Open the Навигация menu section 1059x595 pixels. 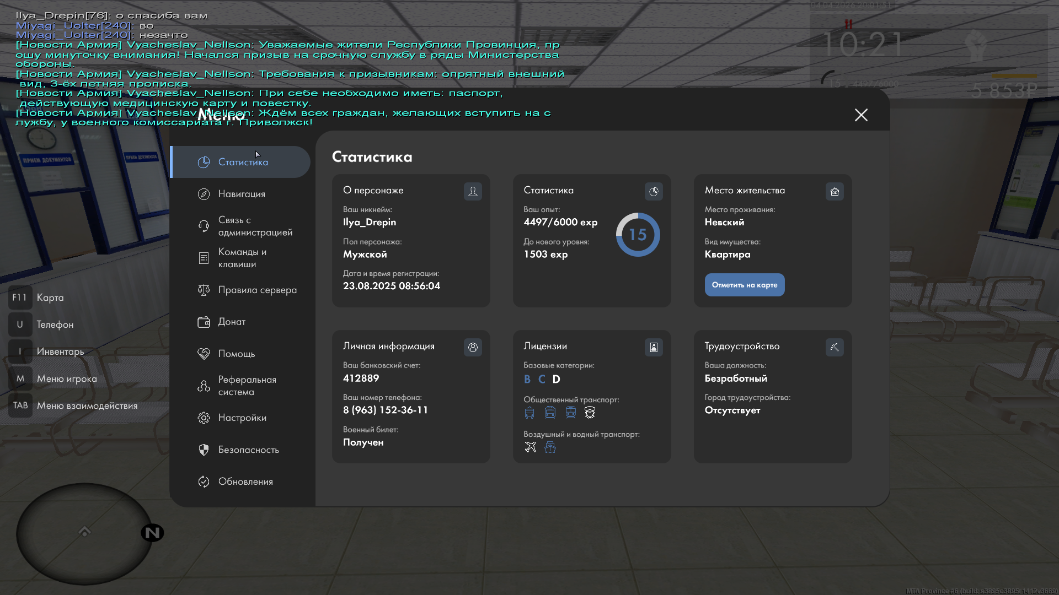point(242,194)
